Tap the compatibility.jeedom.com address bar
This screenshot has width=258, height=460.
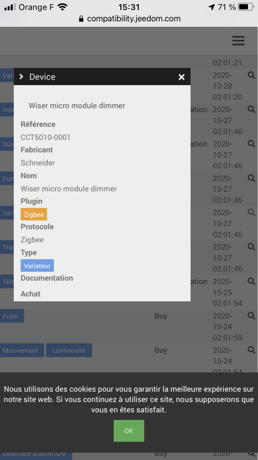click(x=133, y=19)
